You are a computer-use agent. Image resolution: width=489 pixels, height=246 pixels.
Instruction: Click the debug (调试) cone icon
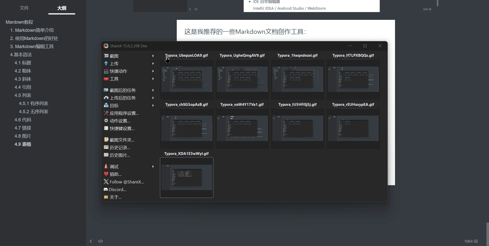pyautogui.click(x=106, y=166)
